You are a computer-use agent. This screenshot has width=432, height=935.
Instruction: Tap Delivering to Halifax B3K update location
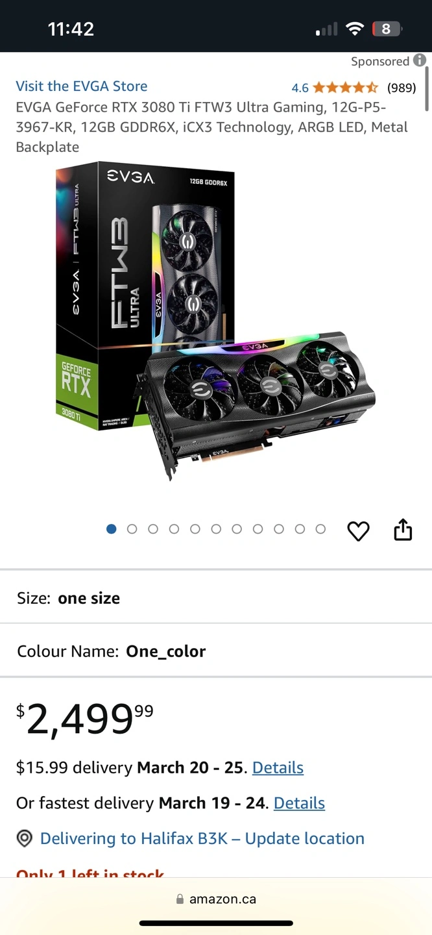point(202,838)
